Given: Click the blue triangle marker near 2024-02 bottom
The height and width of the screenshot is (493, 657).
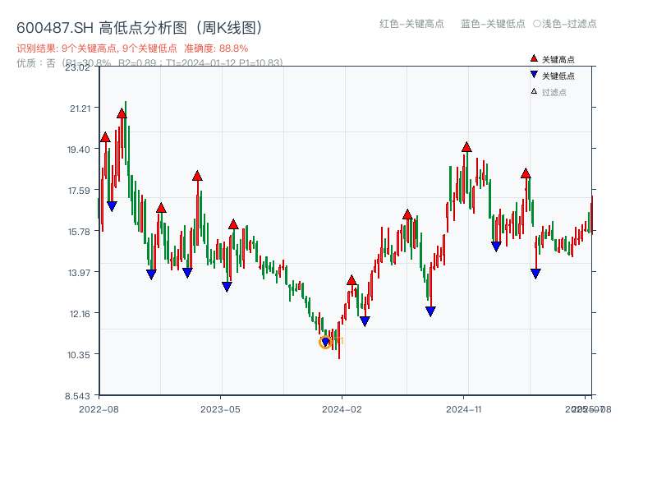Looking at the screenshot, I should click(364, 319).
